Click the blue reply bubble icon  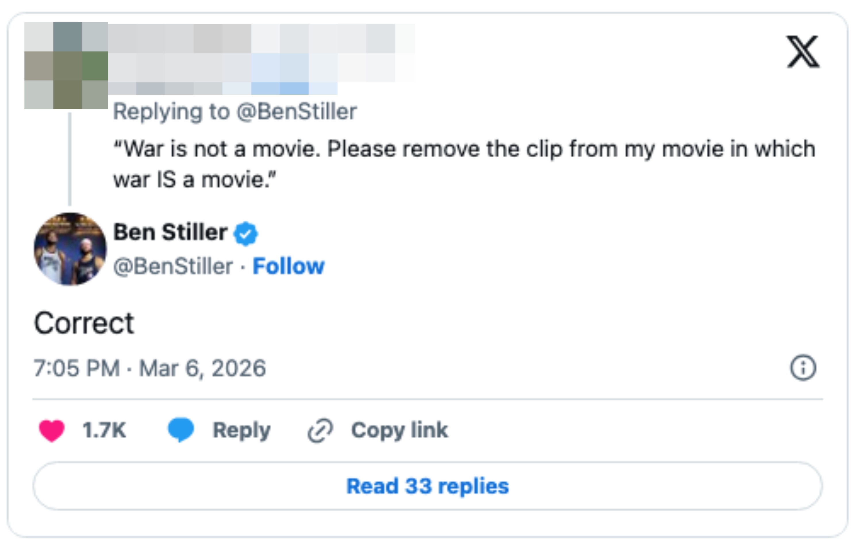click(181, 429)
